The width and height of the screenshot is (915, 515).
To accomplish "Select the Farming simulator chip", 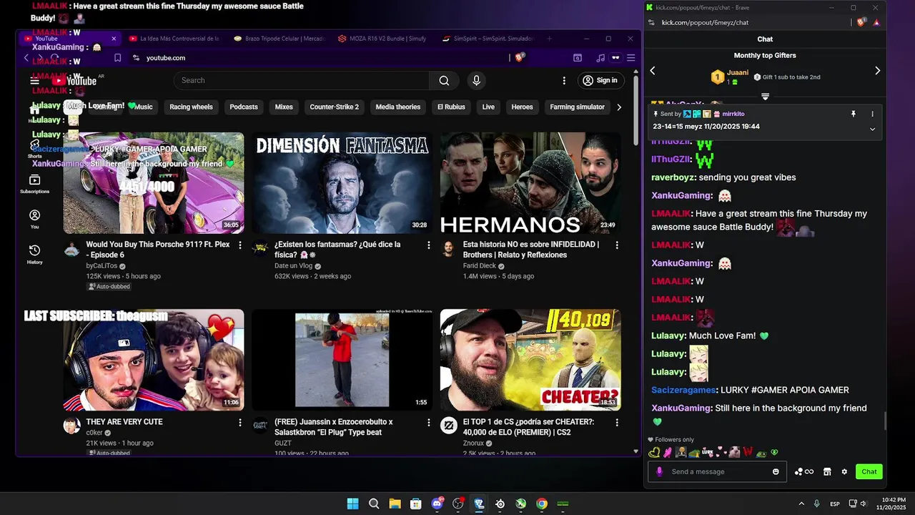I will [x=577, y=107].
